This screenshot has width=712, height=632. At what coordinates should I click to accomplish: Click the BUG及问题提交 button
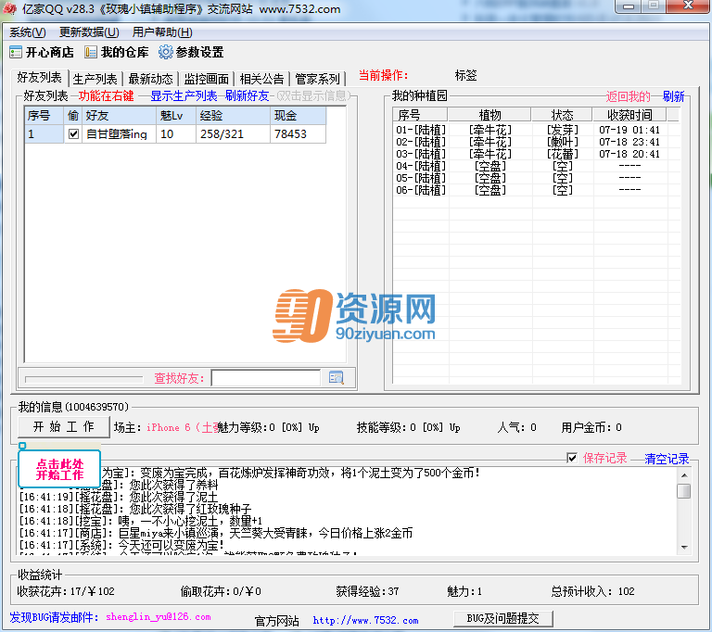pyautogui.click(x=503, y=618)
